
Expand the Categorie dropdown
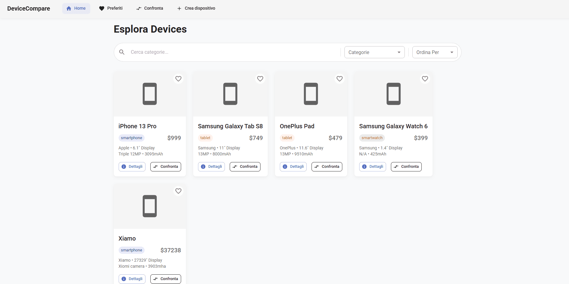[374, 52]
